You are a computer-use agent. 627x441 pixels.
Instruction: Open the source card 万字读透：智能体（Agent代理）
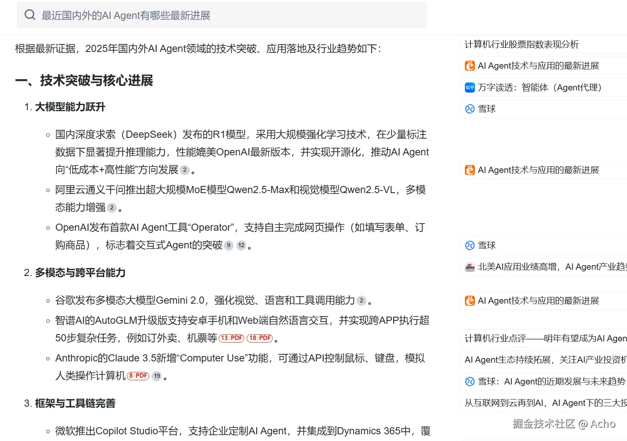[543, 88]
